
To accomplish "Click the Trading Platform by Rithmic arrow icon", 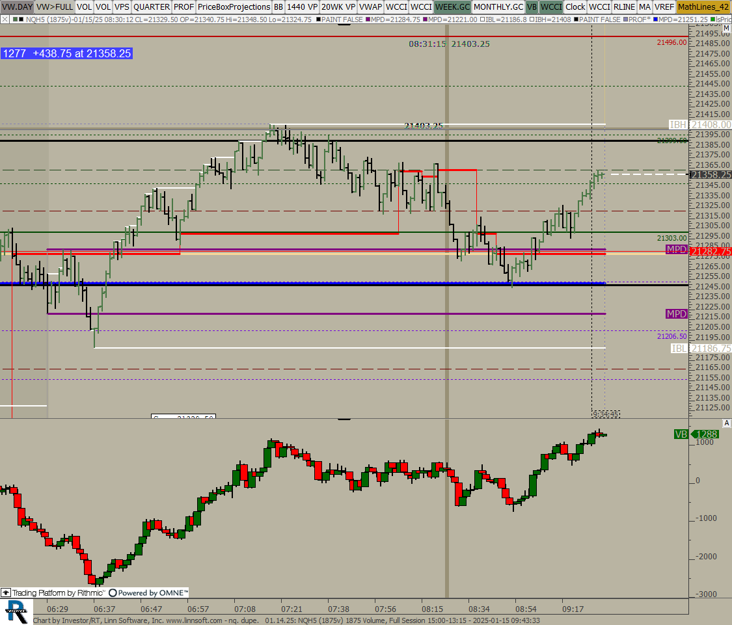I will [5, 592].
